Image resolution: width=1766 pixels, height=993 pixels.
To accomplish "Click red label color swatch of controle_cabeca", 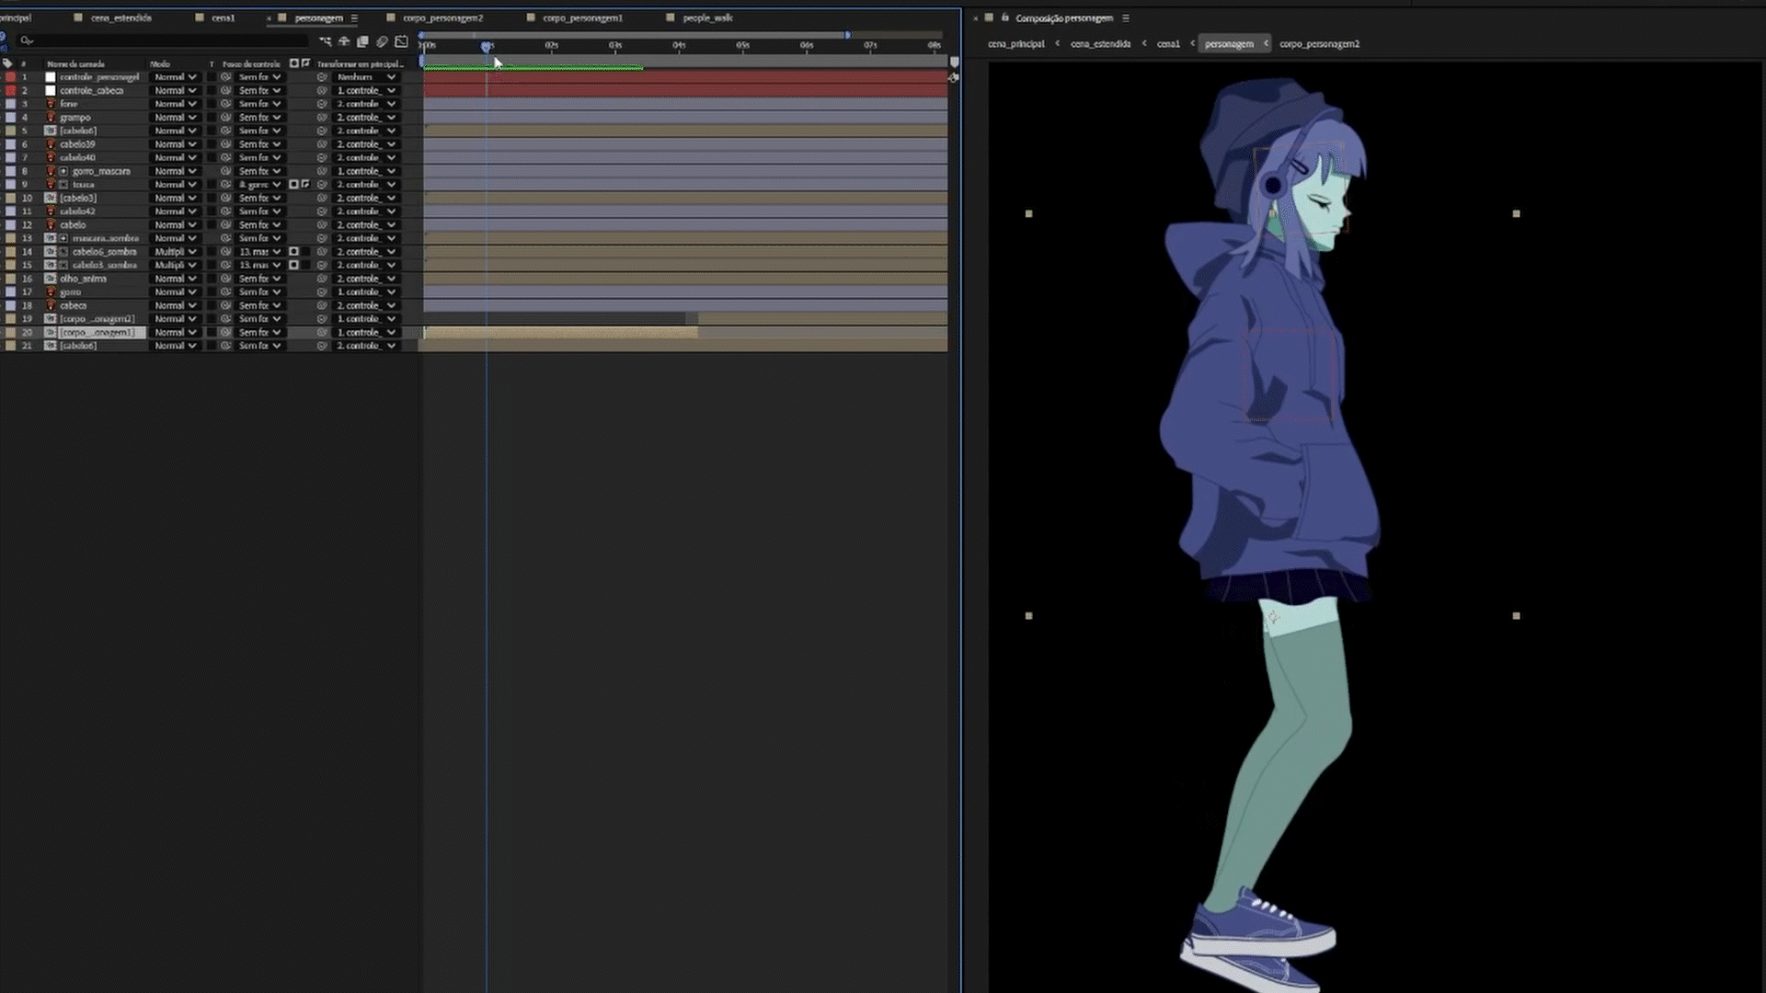I will pos(10,90).
